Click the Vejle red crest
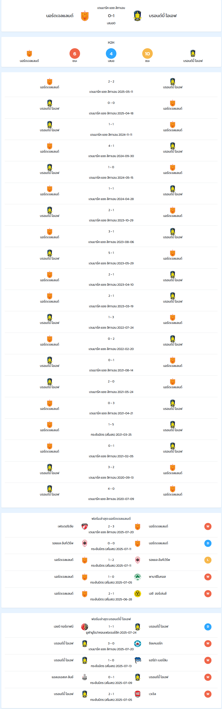222x709 pixels. (x=137, y=694)
